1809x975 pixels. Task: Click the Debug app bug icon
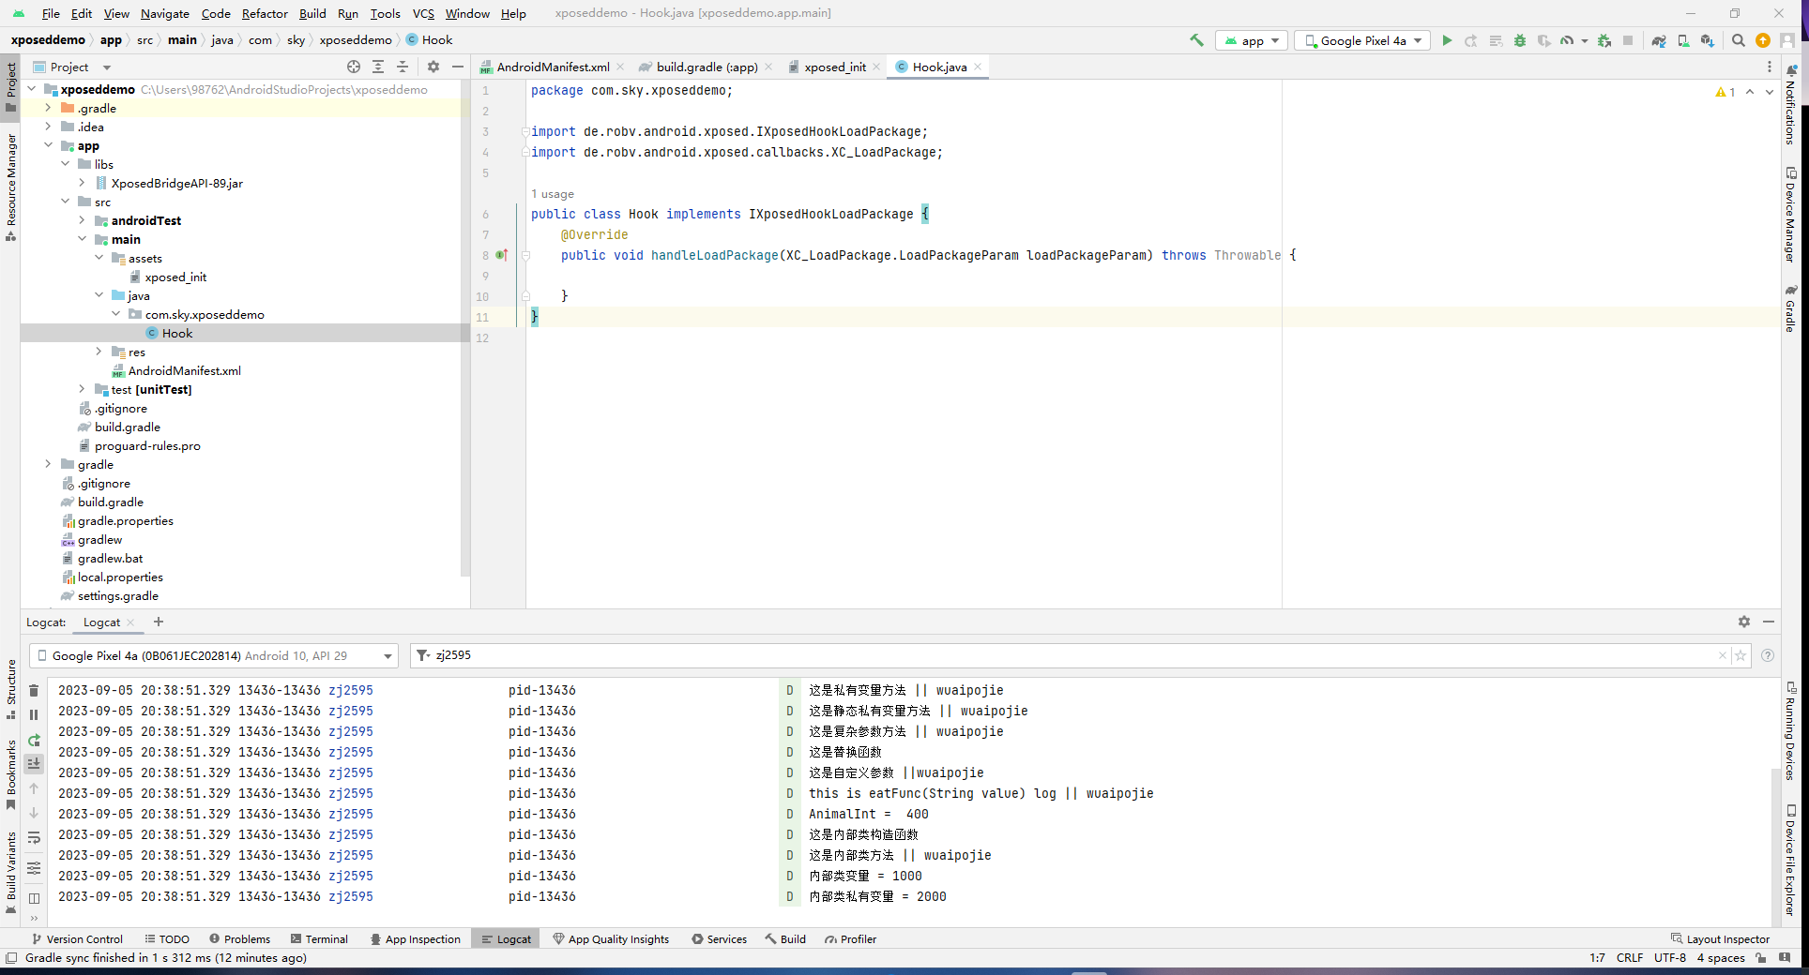(1520, 40)
